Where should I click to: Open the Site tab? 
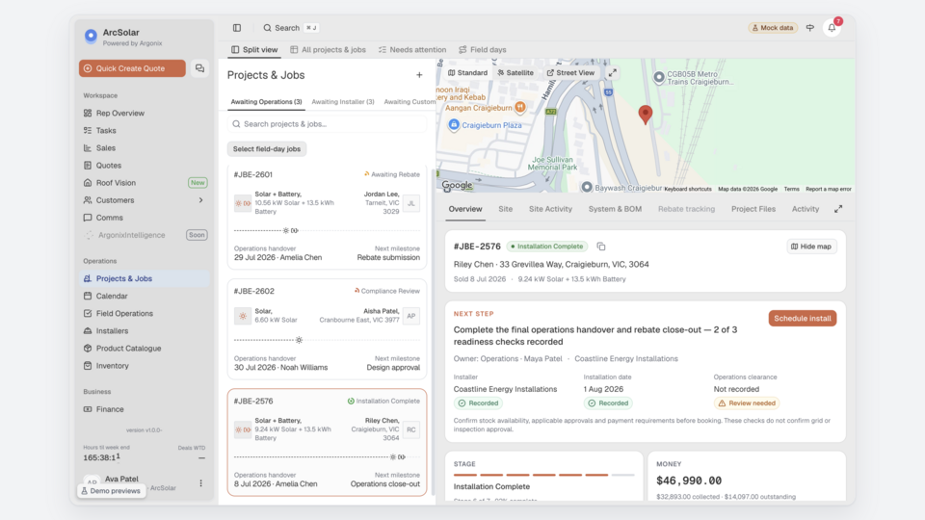click(x=506, y=209)
